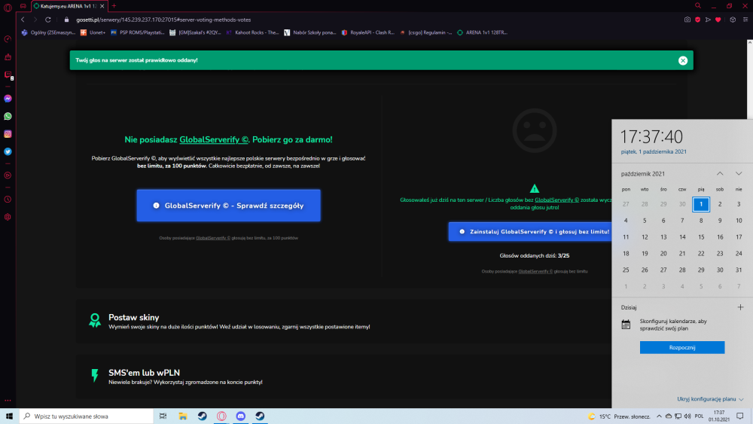This screenshot has height=424, width=753.
Task: Select day 15 in the calendar
Action: 701,236
